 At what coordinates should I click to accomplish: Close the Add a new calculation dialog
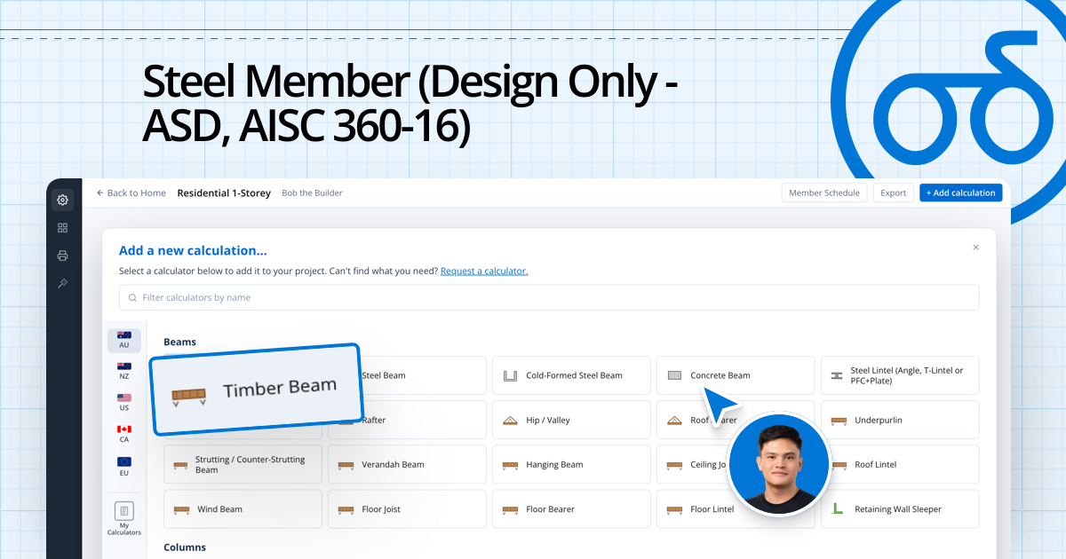(975, 248)
